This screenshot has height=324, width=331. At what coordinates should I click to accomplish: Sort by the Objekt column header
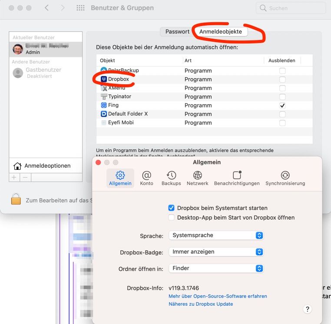click(x=140, y=60)
